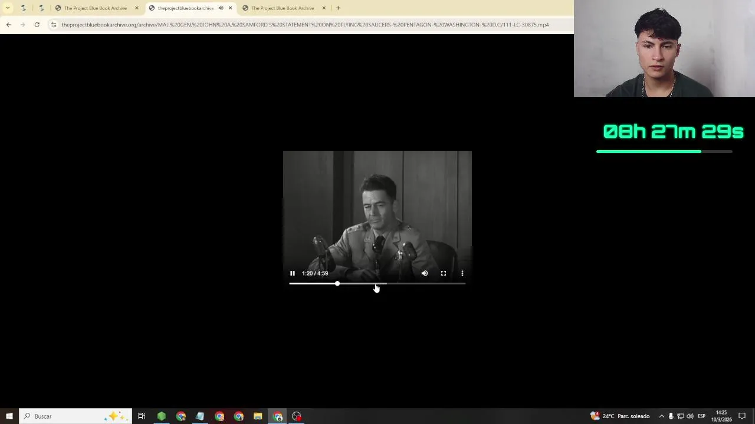Screen dimensions: 755x424
Task: View site information icon in address bar
Action: point(54,25)
